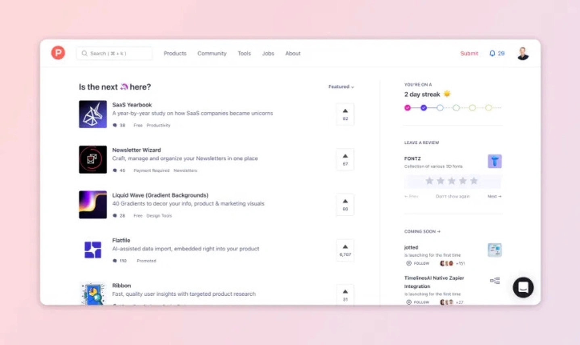
Task: Open the chat messenger bubble
Action: point(523,287)
